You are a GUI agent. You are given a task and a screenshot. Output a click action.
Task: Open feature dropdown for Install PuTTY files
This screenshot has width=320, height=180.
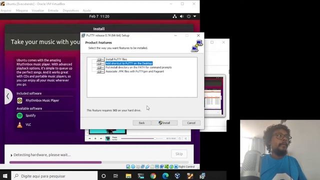100,59
